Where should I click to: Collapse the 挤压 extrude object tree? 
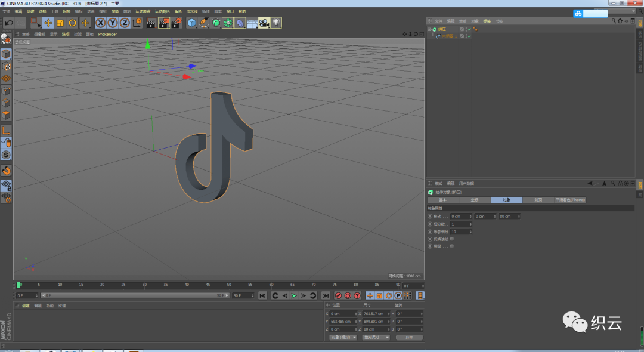pyautogui.click(x=429, y=29)
